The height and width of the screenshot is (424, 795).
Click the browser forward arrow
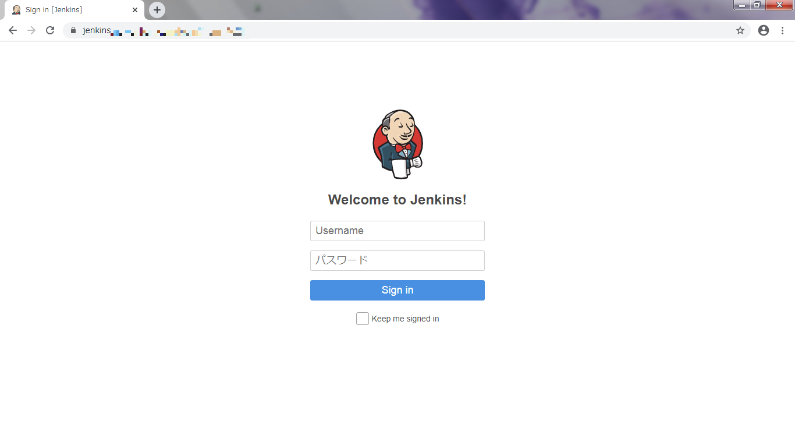31,30
